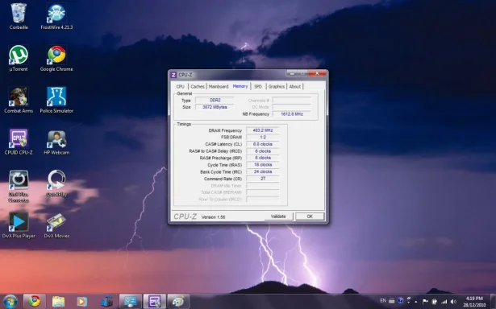Open the SPD tab
The width and height of the screenshot is (496, 309).
(258, 86)
